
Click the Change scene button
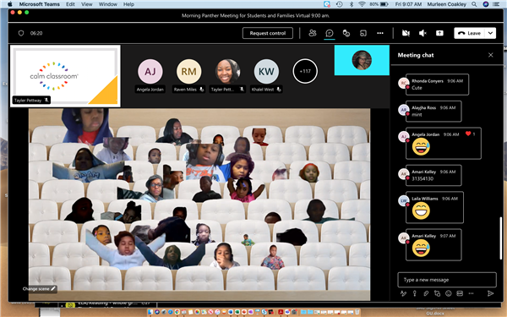[x=39, y=288]
